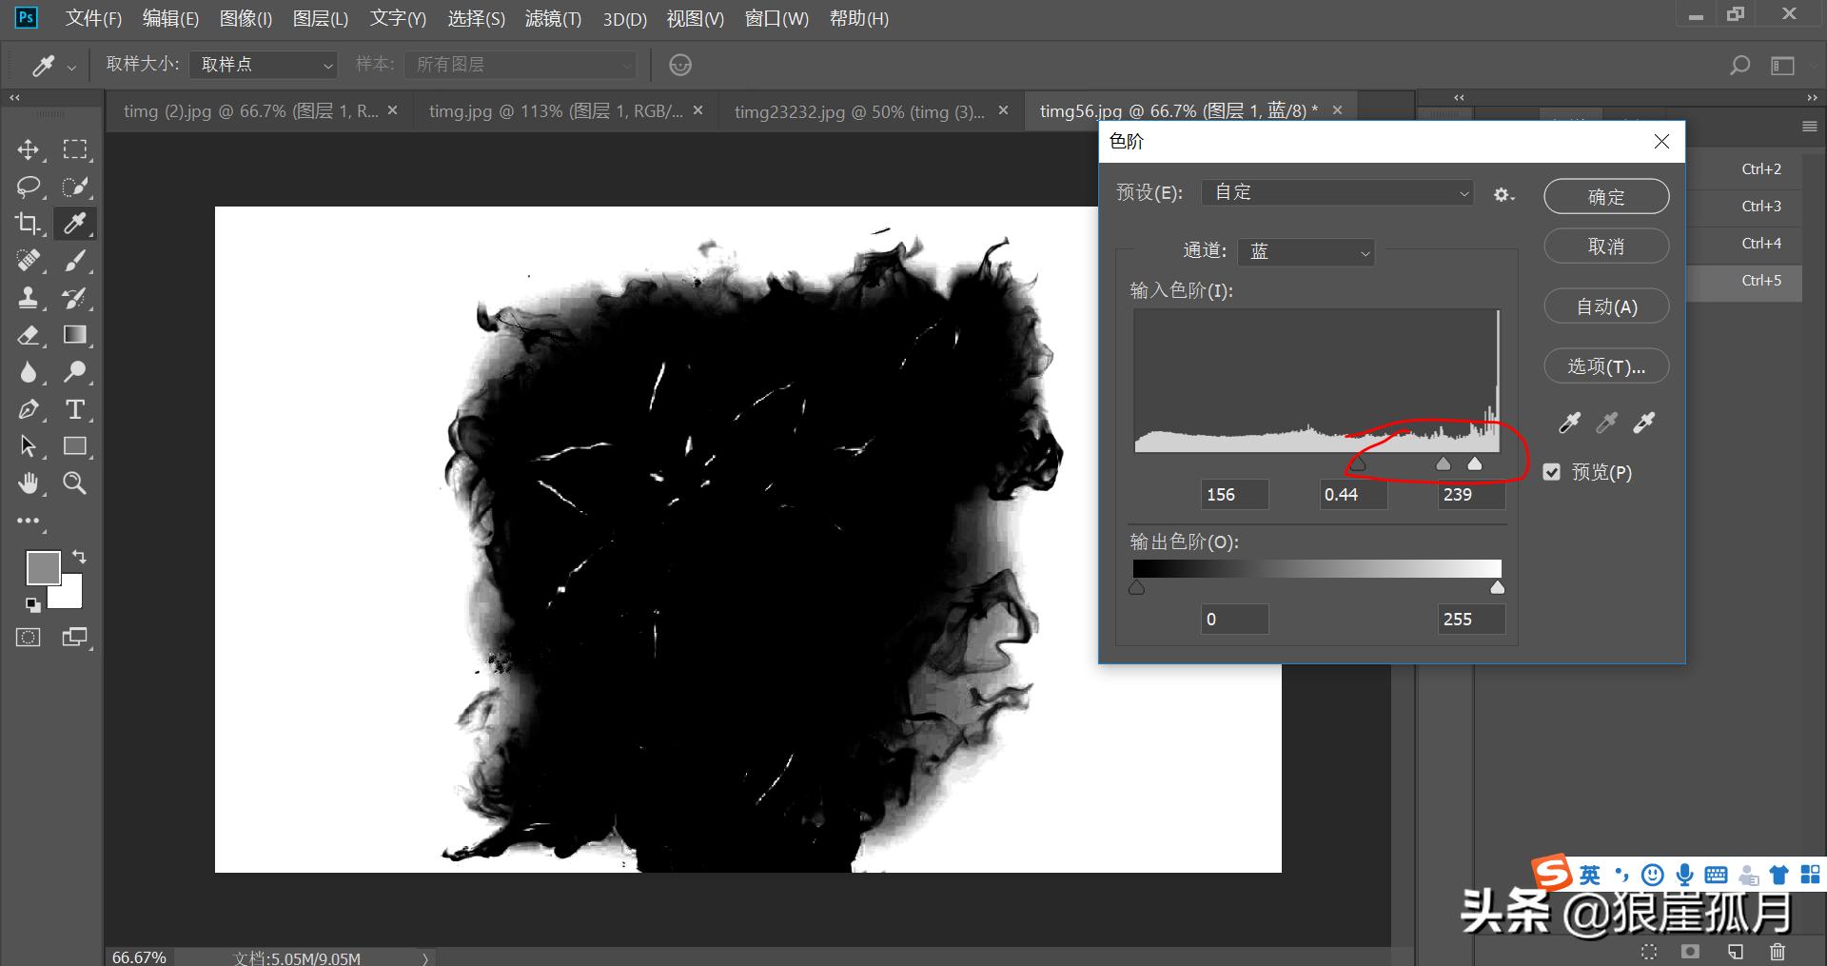
Task: Activate the Crop tool
Action: click(x=28, y=224)
